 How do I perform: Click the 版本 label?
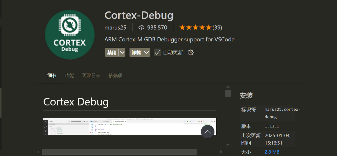coord(246,126)
